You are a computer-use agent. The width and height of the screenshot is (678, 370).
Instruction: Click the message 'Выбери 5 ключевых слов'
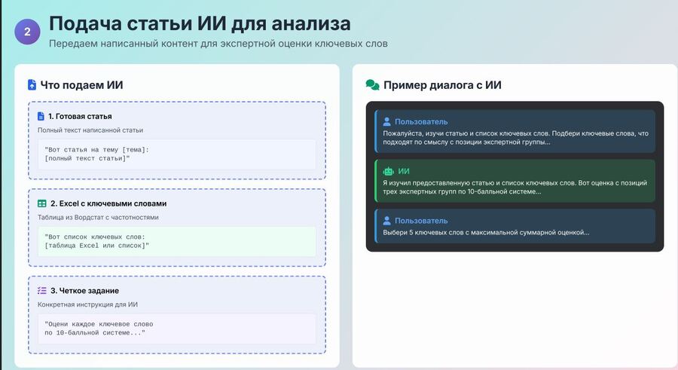486,232
